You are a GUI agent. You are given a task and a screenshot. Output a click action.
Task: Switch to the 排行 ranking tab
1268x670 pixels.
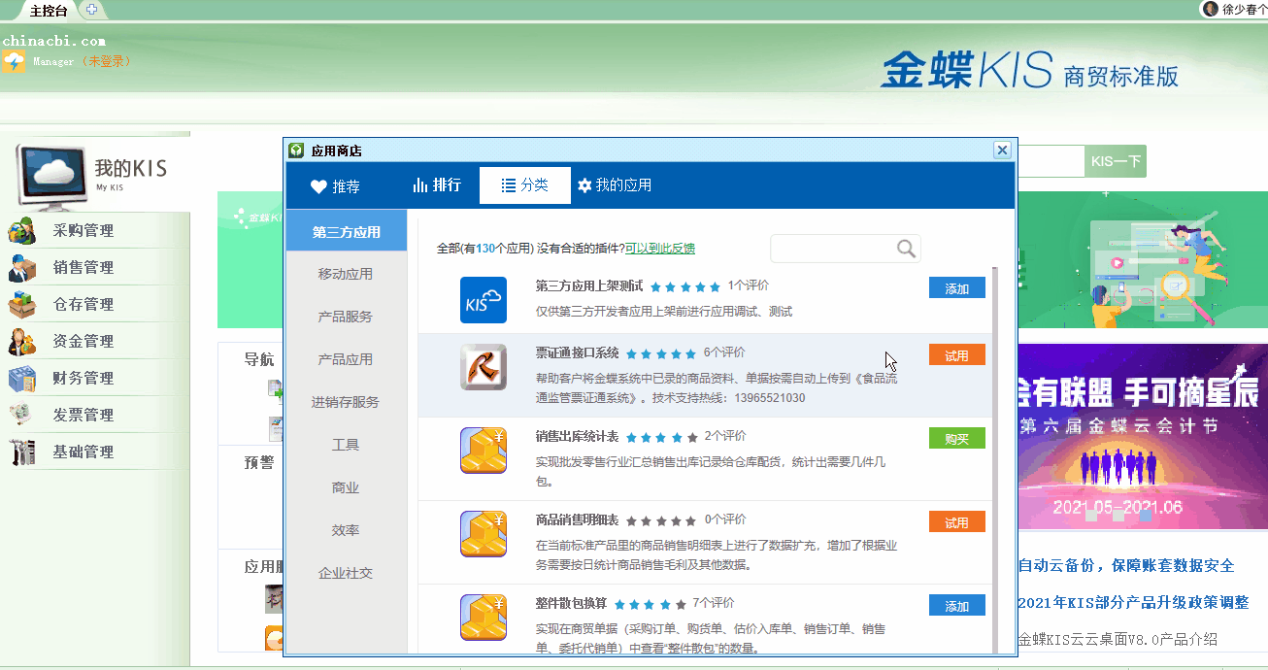pyautogui.click(x=436, y=185)
